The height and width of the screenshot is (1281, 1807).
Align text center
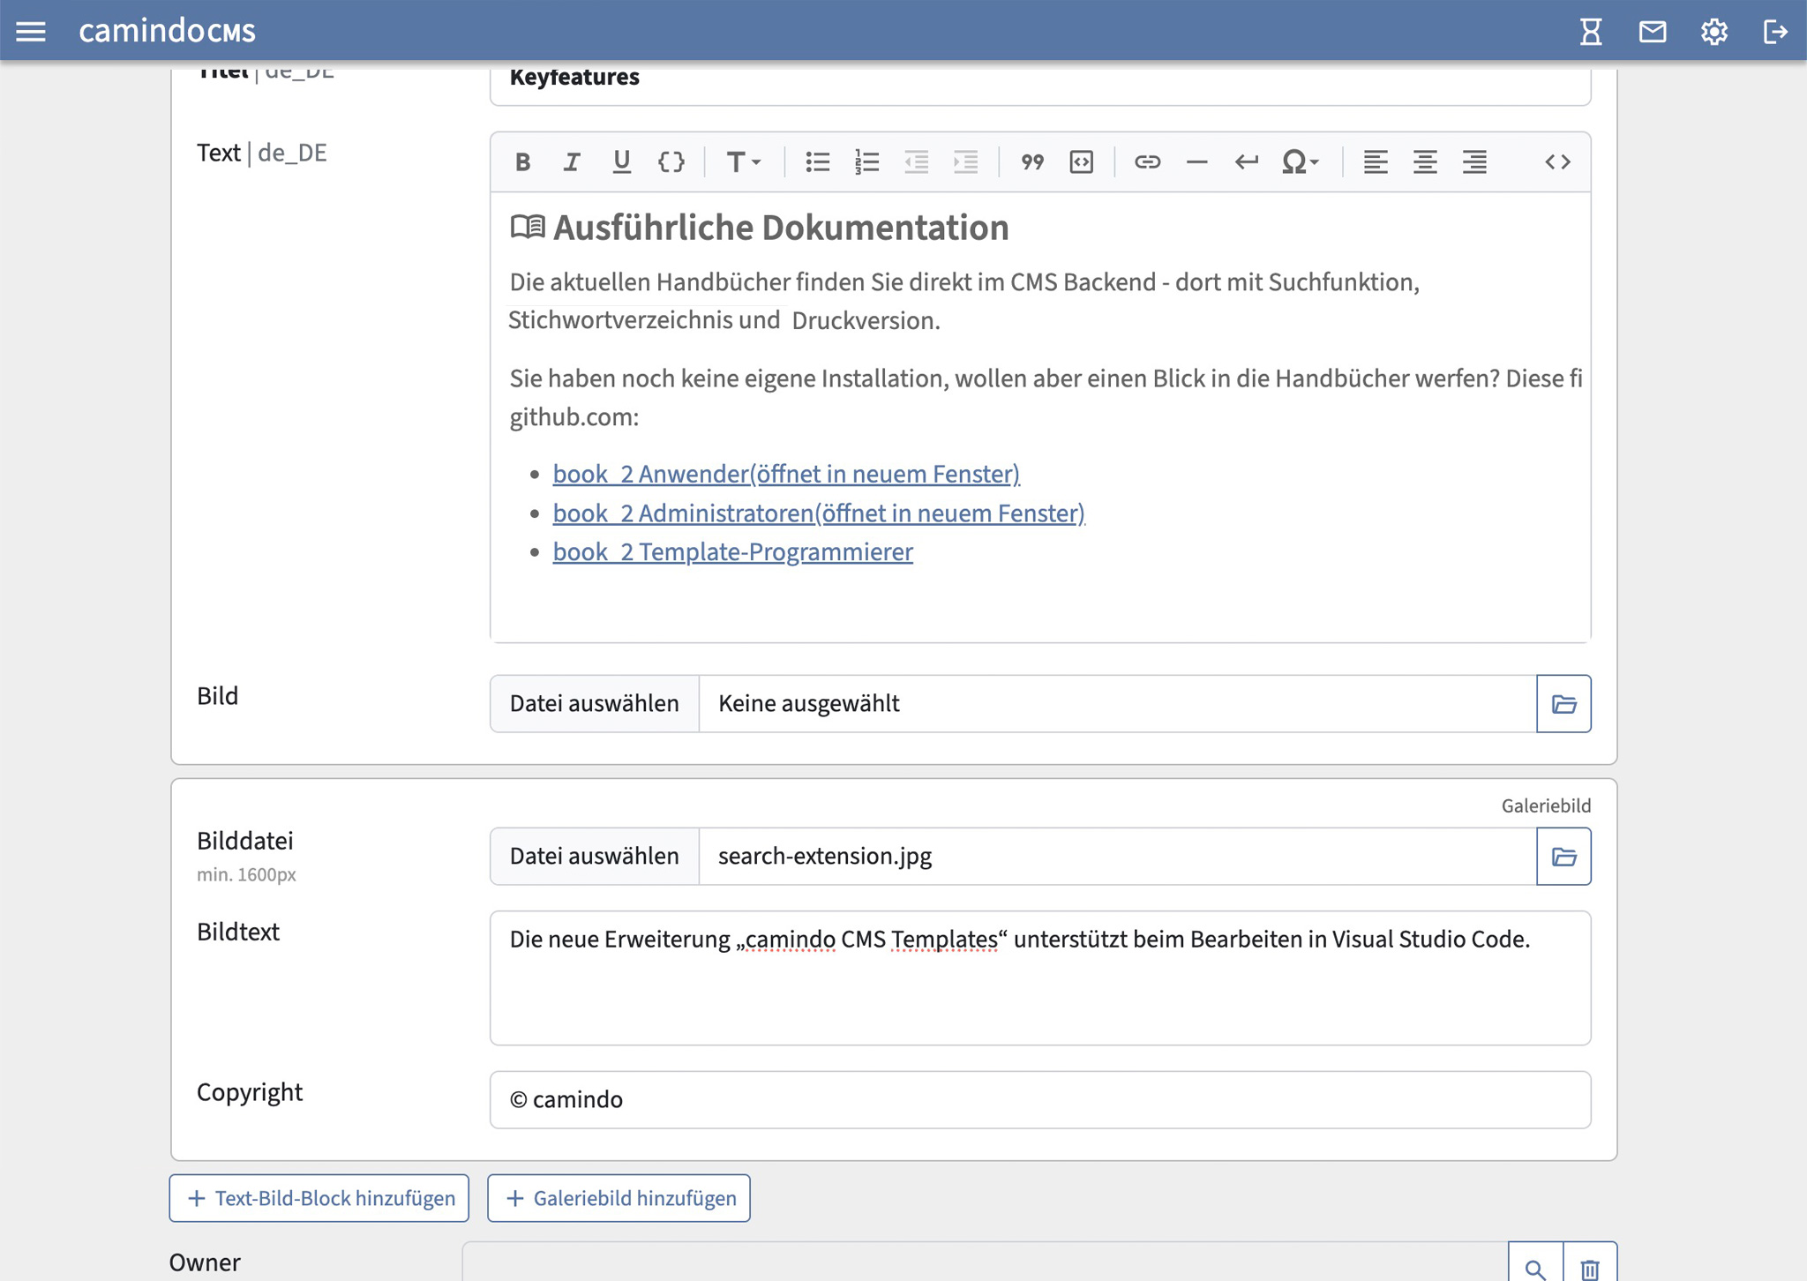1425,161
